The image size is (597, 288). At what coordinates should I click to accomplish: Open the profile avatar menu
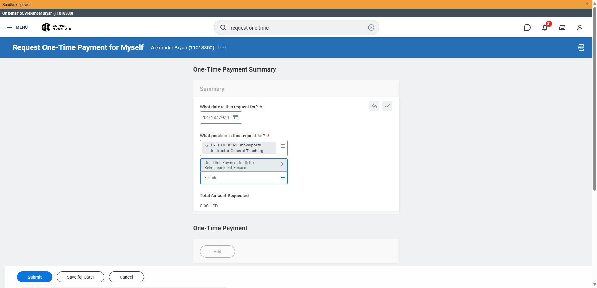coord(580,27)
